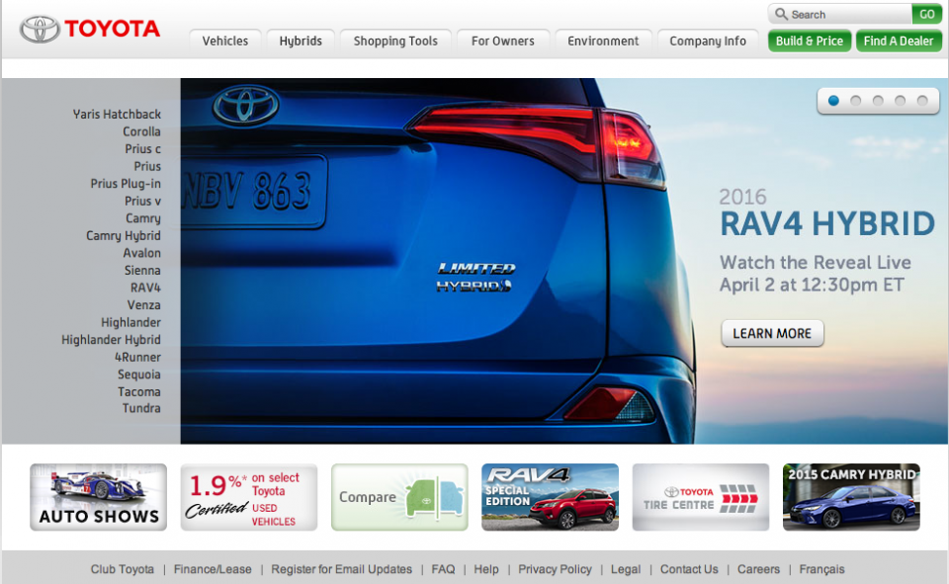Click the green GO search button
This screenshot has height=584, width=949.
(926, 14)
